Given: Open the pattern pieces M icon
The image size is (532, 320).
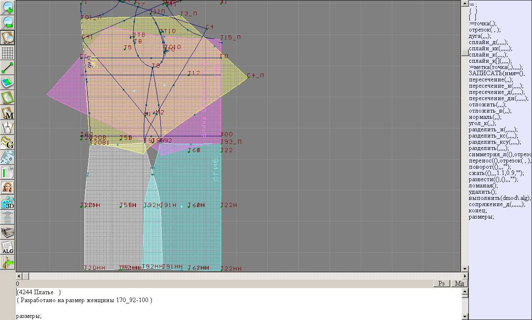Looking at the screenshot, I should click(8, 113).
